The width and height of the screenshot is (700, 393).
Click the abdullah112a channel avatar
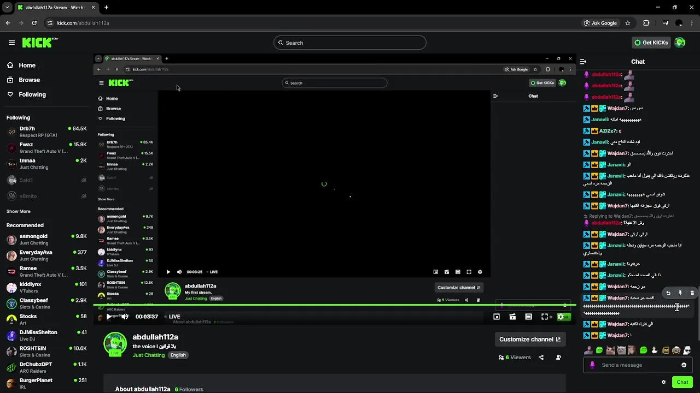(x=115, y=344)
